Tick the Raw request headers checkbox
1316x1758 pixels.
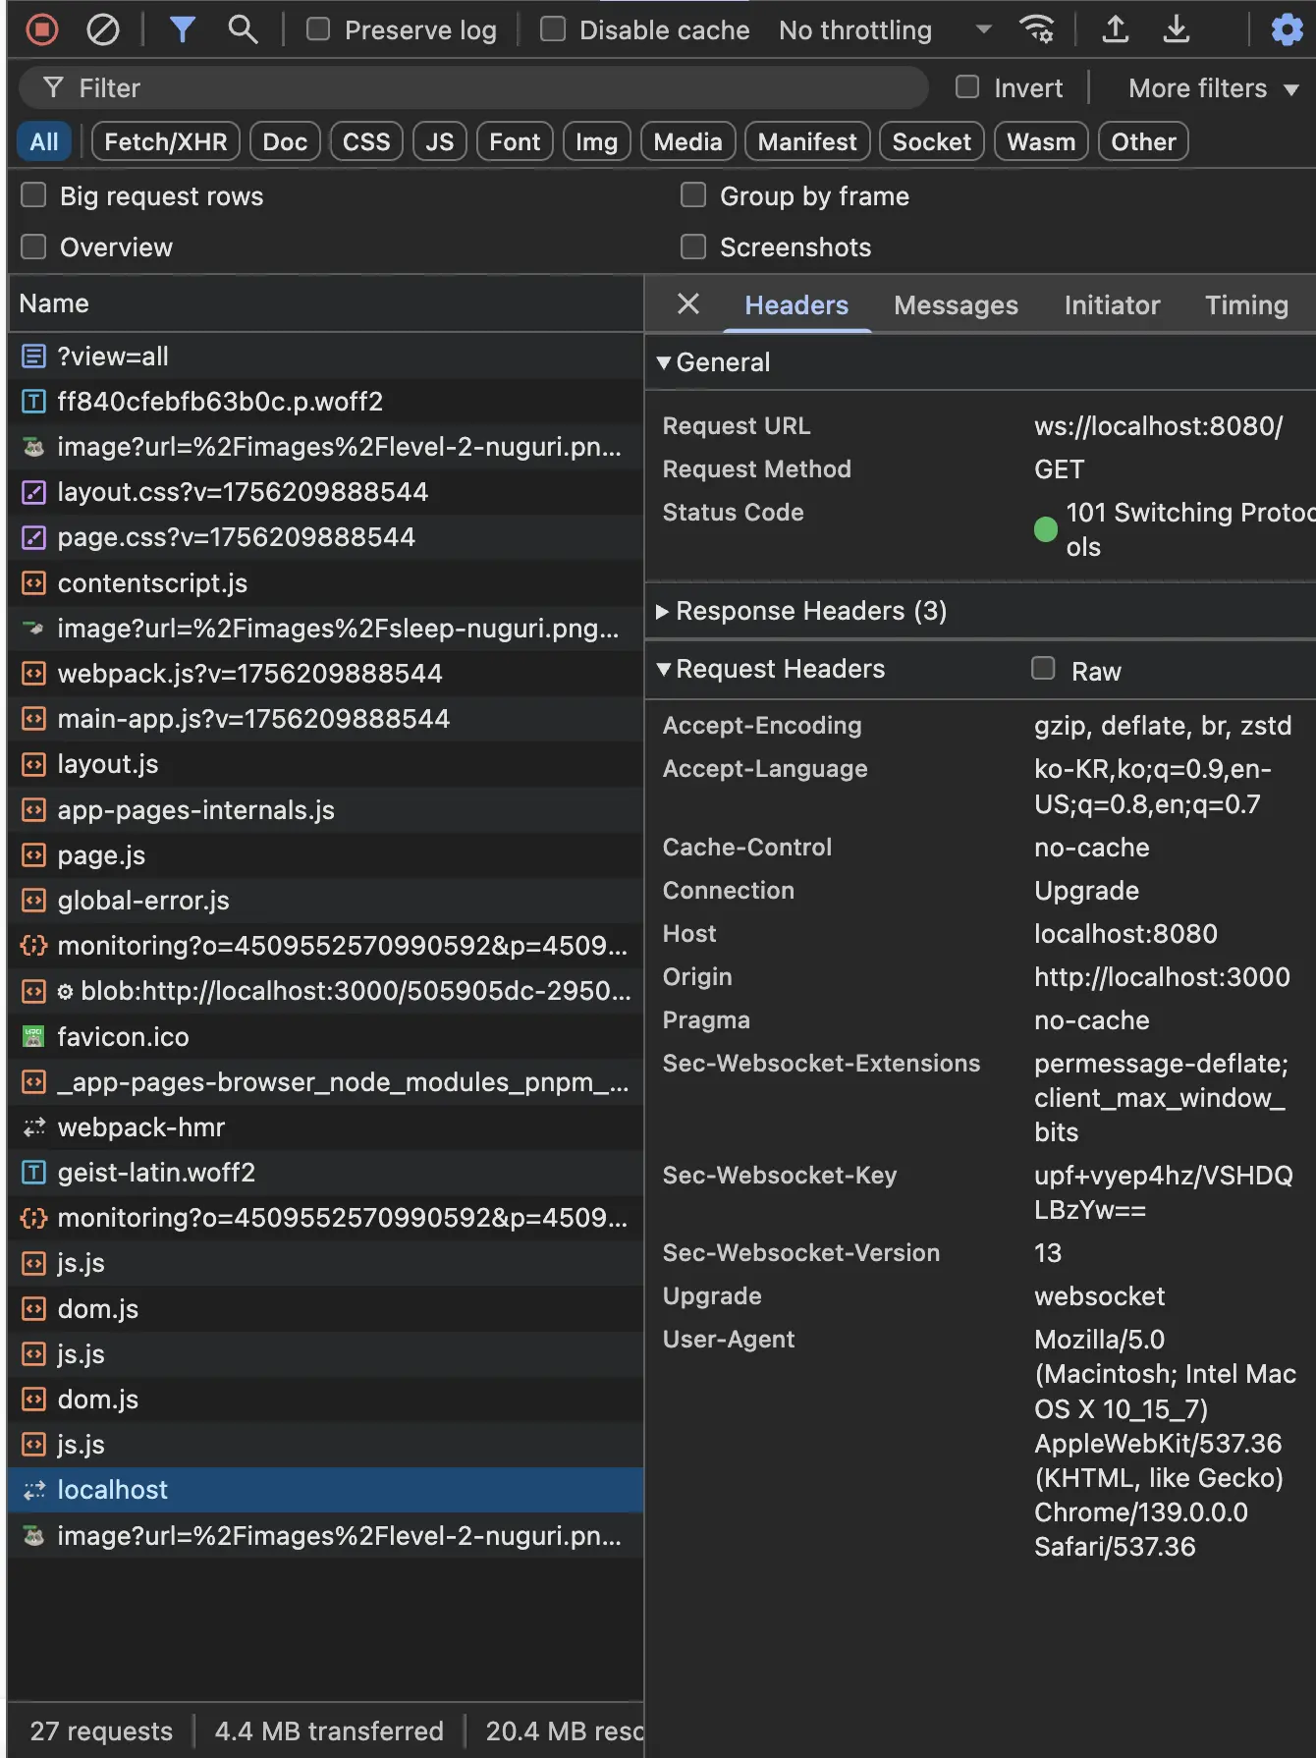[1043, 669]
